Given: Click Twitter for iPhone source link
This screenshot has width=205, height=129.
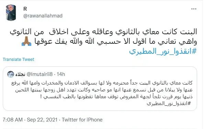Looking at the screenshot, I should [82, 120].
